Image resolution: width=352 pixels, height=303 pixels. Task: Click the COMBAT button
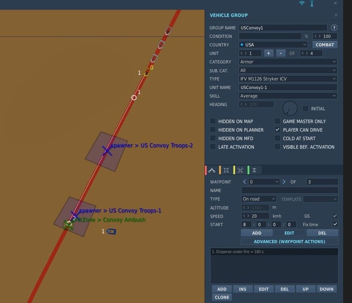(x=325, y=44)
